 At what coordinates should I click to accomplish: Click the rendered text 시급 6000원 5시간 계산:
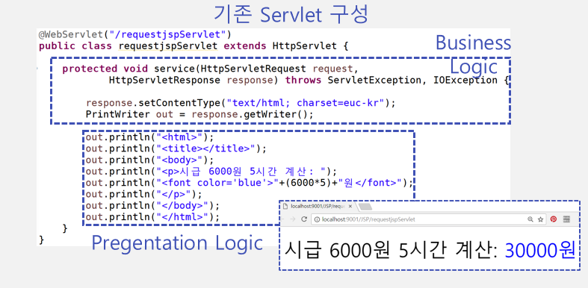pos(391,250)
